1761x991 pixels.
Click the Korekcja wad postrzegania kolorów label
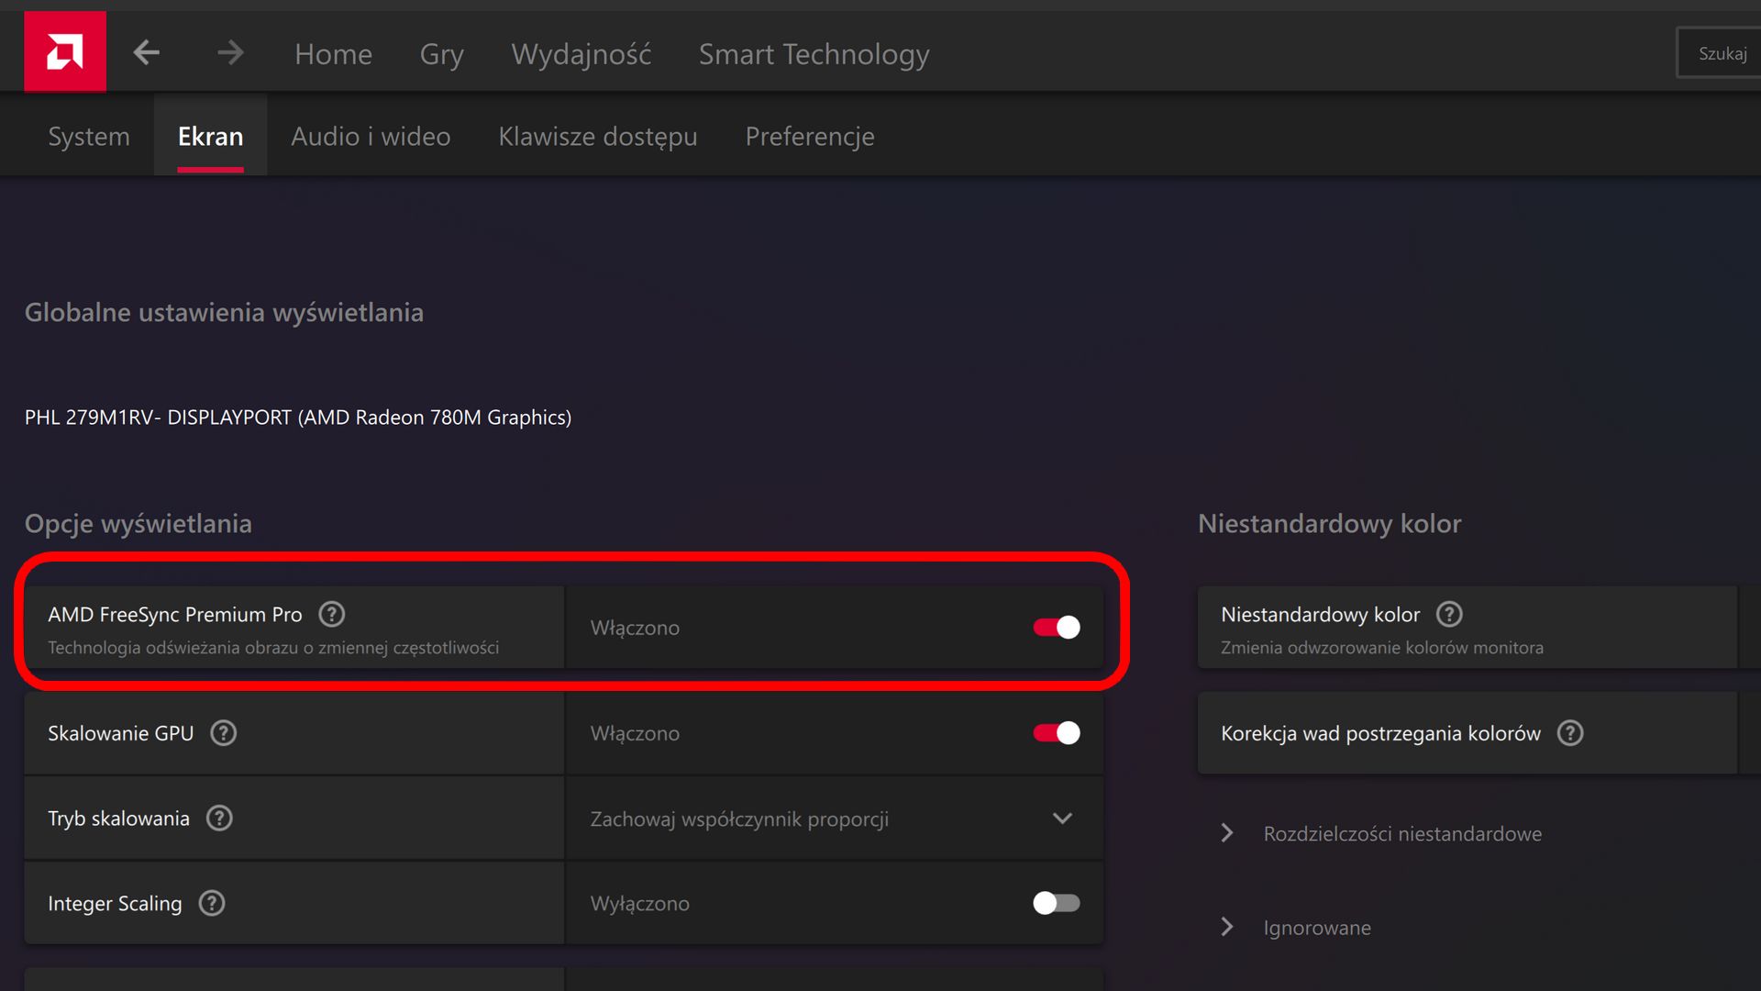[1380, 733]
